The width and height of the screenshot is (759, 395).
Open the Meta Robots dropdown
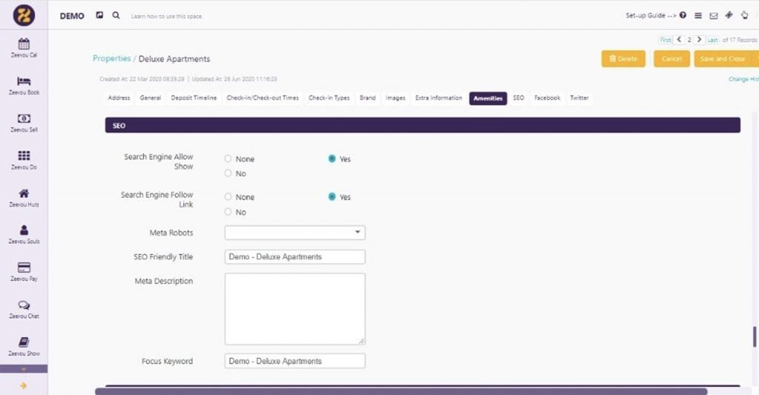[x=295, y=233]
